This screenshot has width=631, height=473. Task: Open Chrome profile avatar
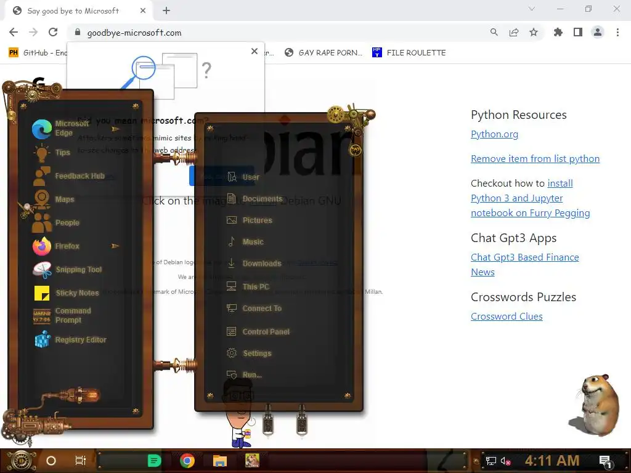[x=598, y=32]
